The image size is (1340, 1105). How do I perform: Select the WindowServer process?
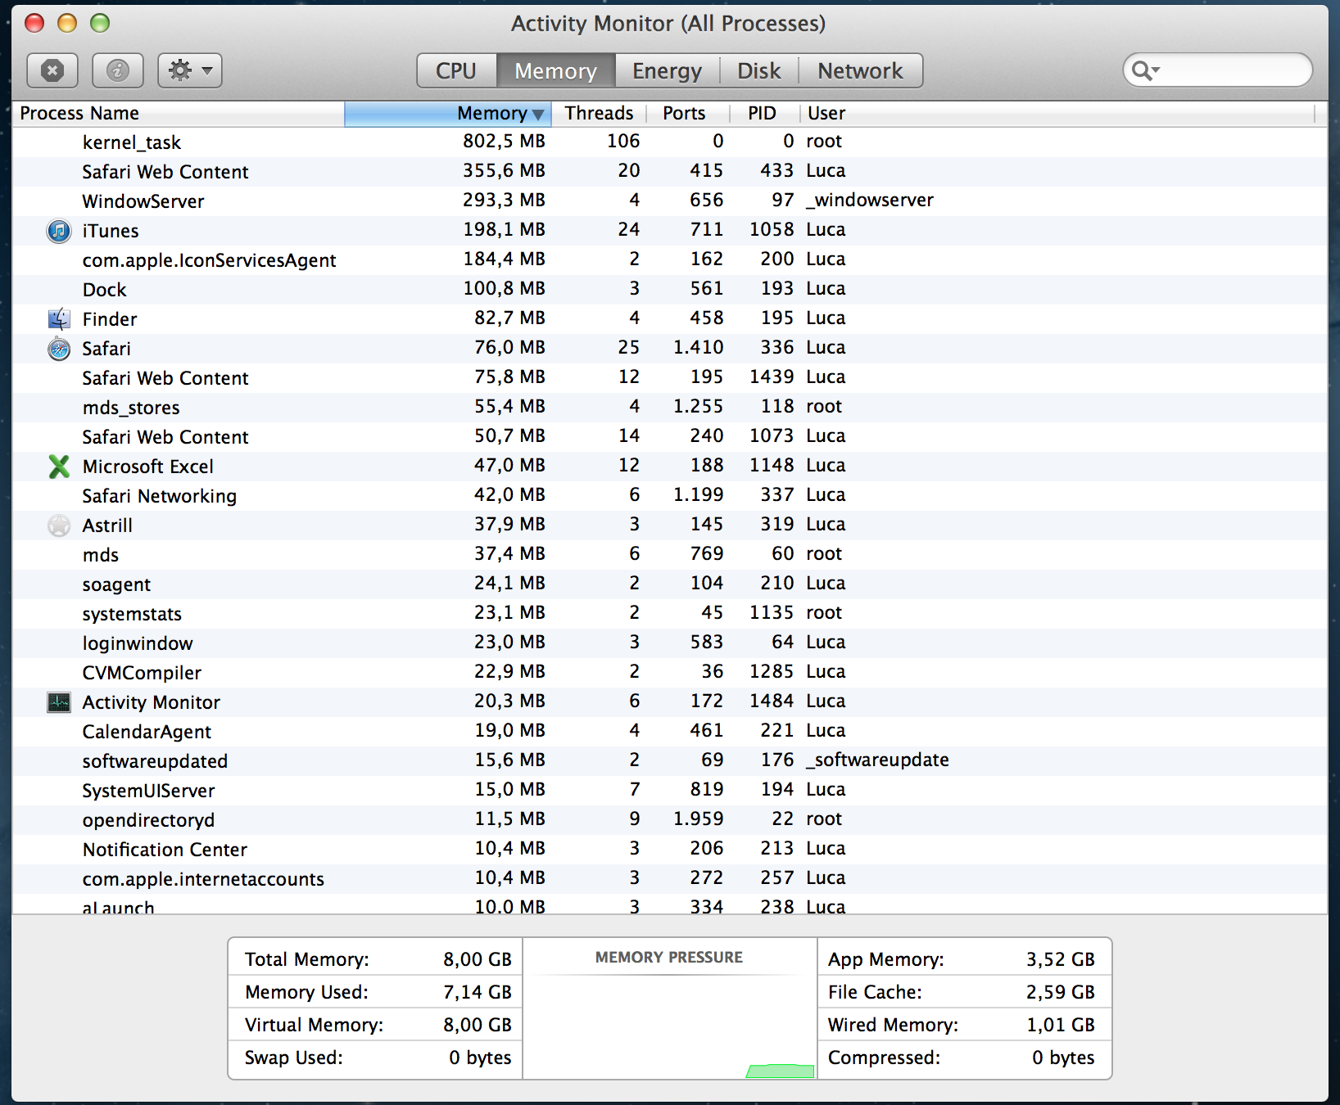pos(670,201)
